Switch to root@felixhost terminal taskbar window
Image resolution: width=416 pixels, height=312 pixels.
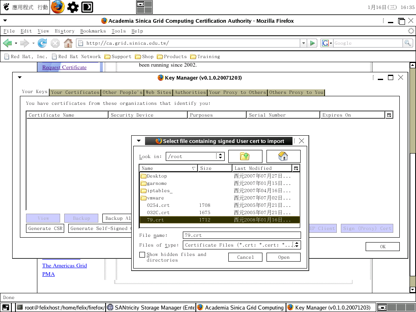pos(61,308)
